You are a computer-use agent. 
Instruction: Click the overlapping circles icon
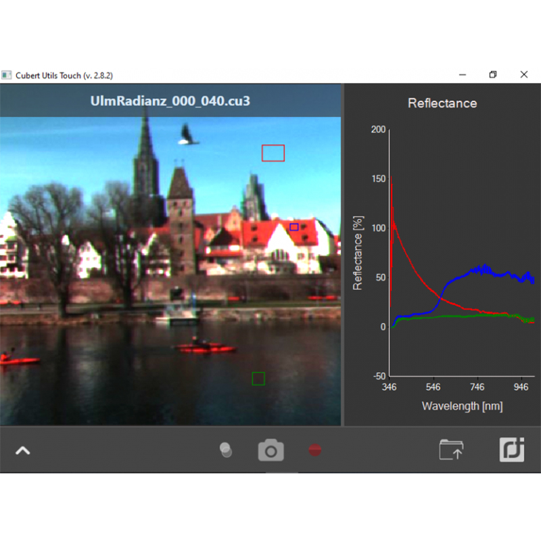coord(226,450)
